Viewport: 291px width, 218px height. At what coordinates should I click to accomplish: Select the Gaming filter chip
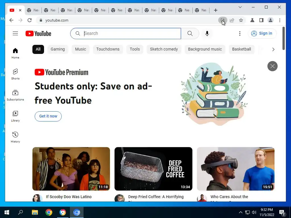pos(58,49)
